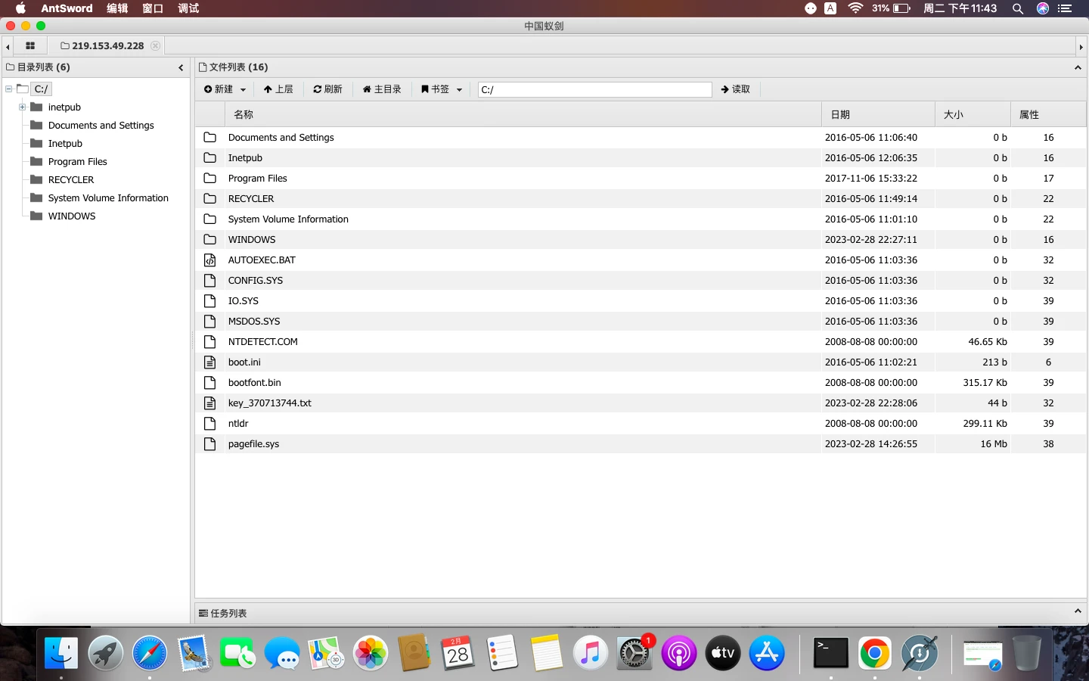Open Finder from the Dock
Viewport: 1089px width, 681px height.
point(61,653)
